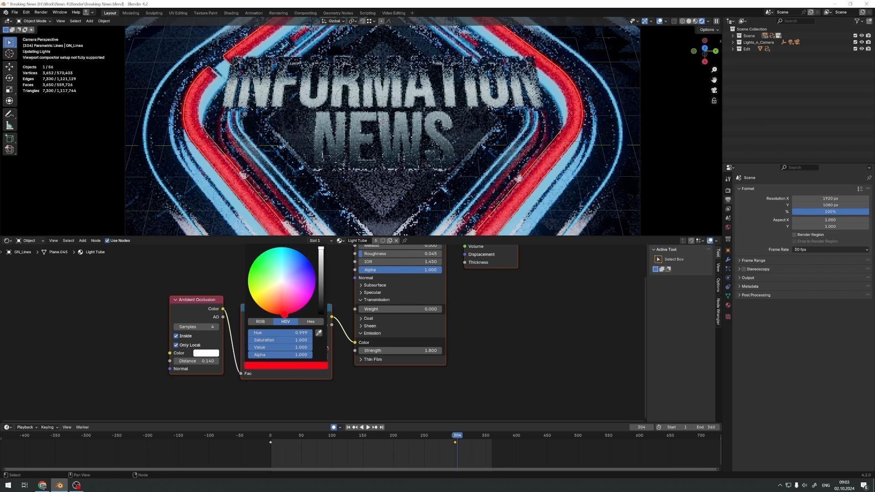Switch to the Geometry Nodes workspace tab
875x492 pixels.
[x=338, y=13]
